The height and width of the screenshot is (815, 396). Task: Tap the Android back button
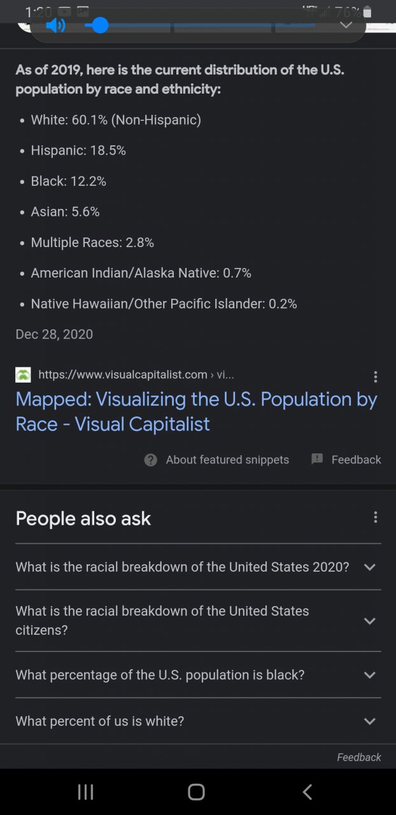(308, 791)
